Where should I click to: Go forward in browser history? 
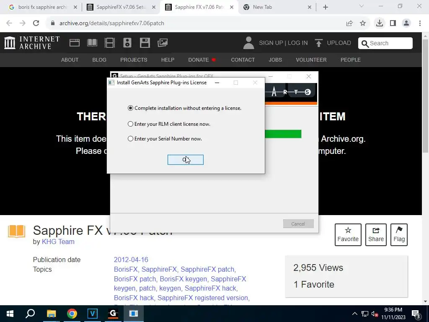click(x=23, y=23)
